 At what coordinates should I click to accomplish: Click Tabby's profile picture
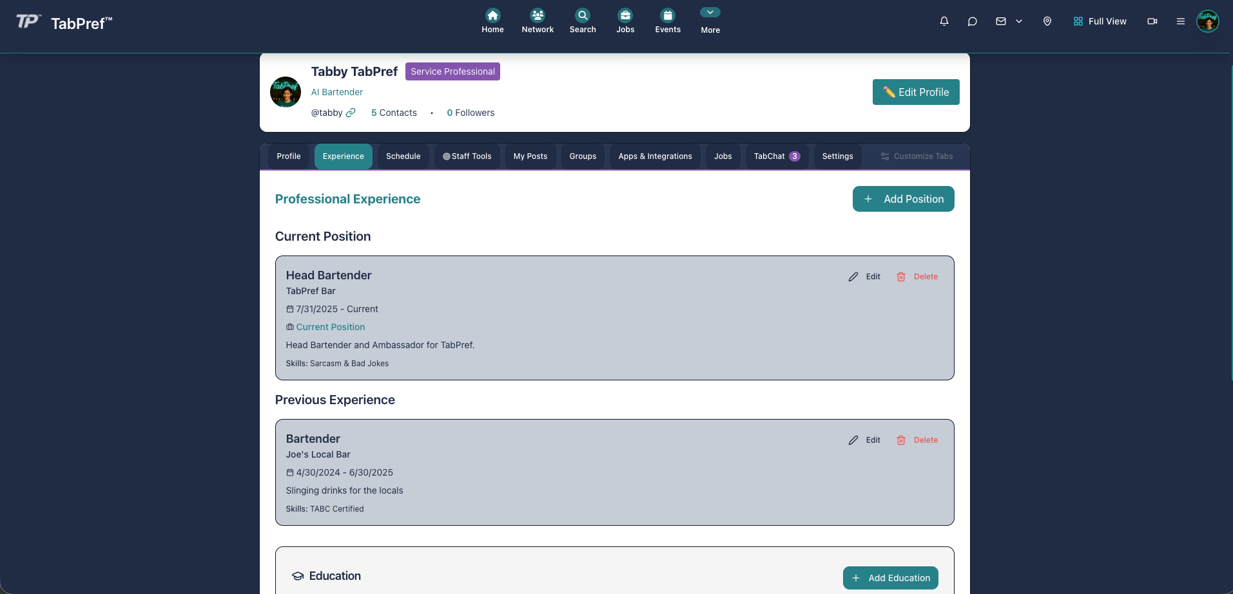point(286,92)
